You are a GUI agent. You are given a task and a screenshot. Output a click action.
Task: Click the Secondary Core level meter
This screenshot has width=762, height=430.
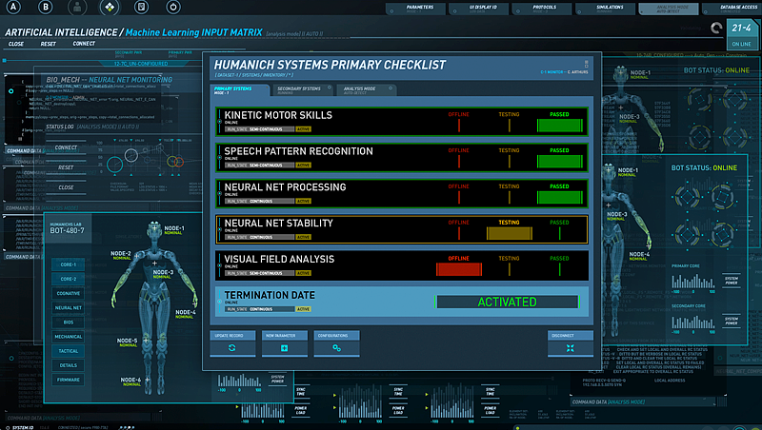[x=693, y=322]
